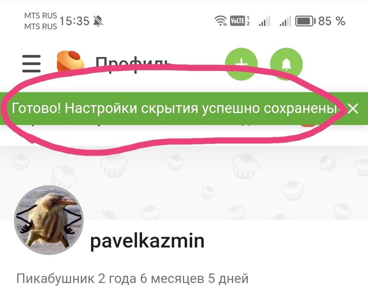Tap the first SIM signal bars

pyautogui.click(x=265, y=21)
